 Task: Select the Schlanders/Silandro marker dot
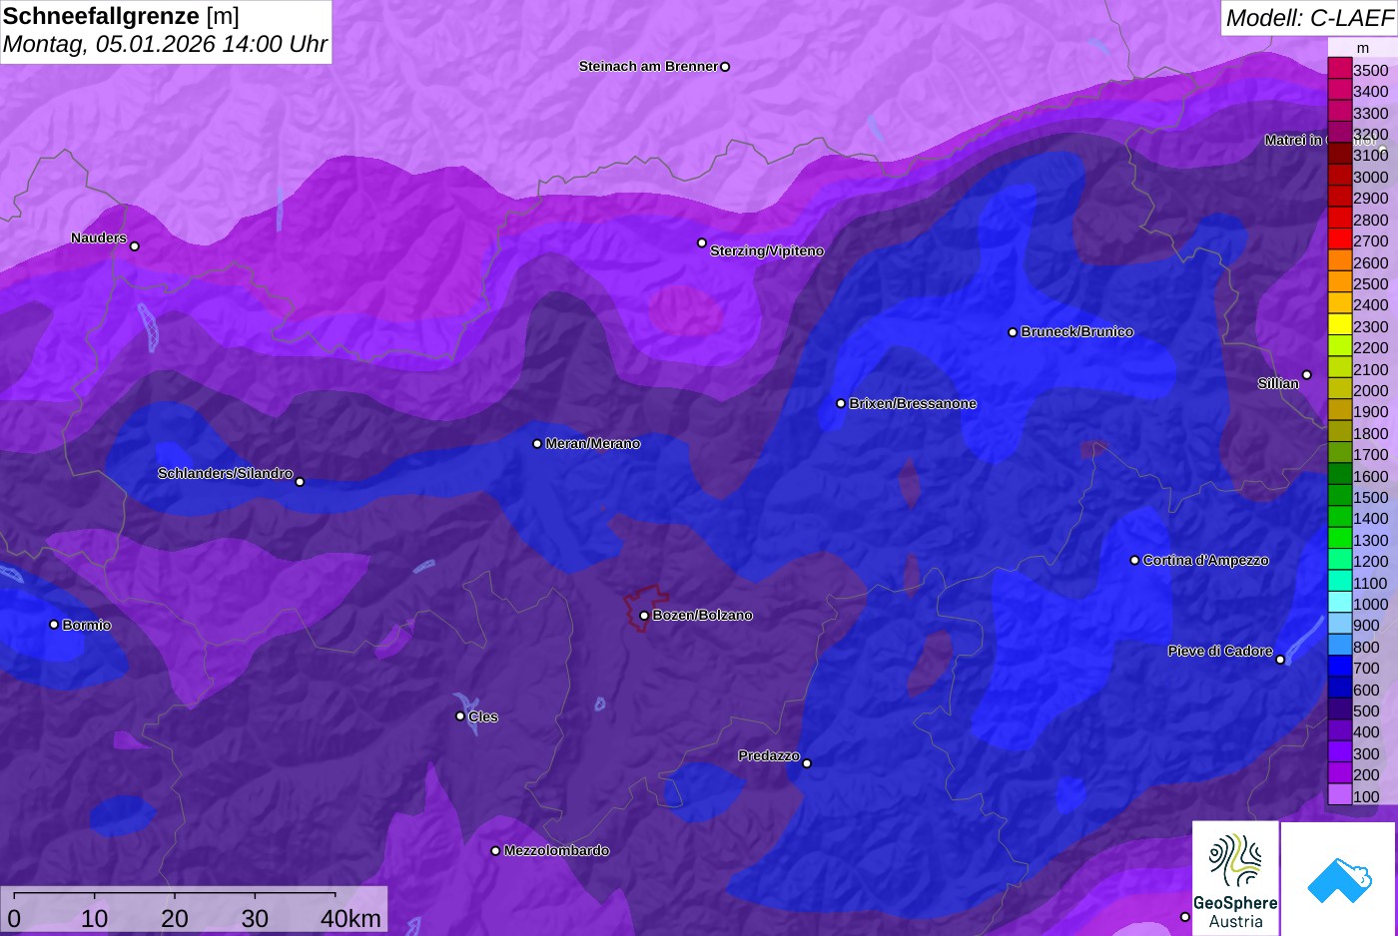point(300,482)
